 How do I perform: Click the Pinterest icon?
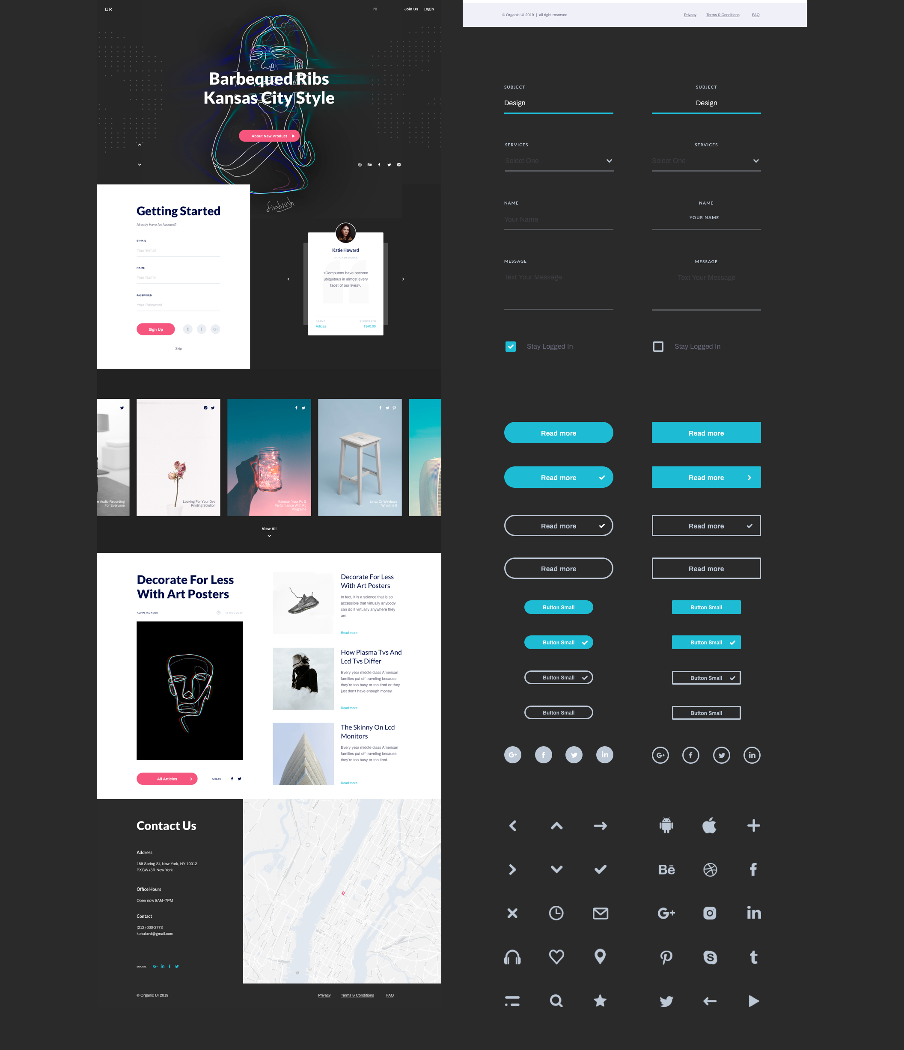[666, 956]
